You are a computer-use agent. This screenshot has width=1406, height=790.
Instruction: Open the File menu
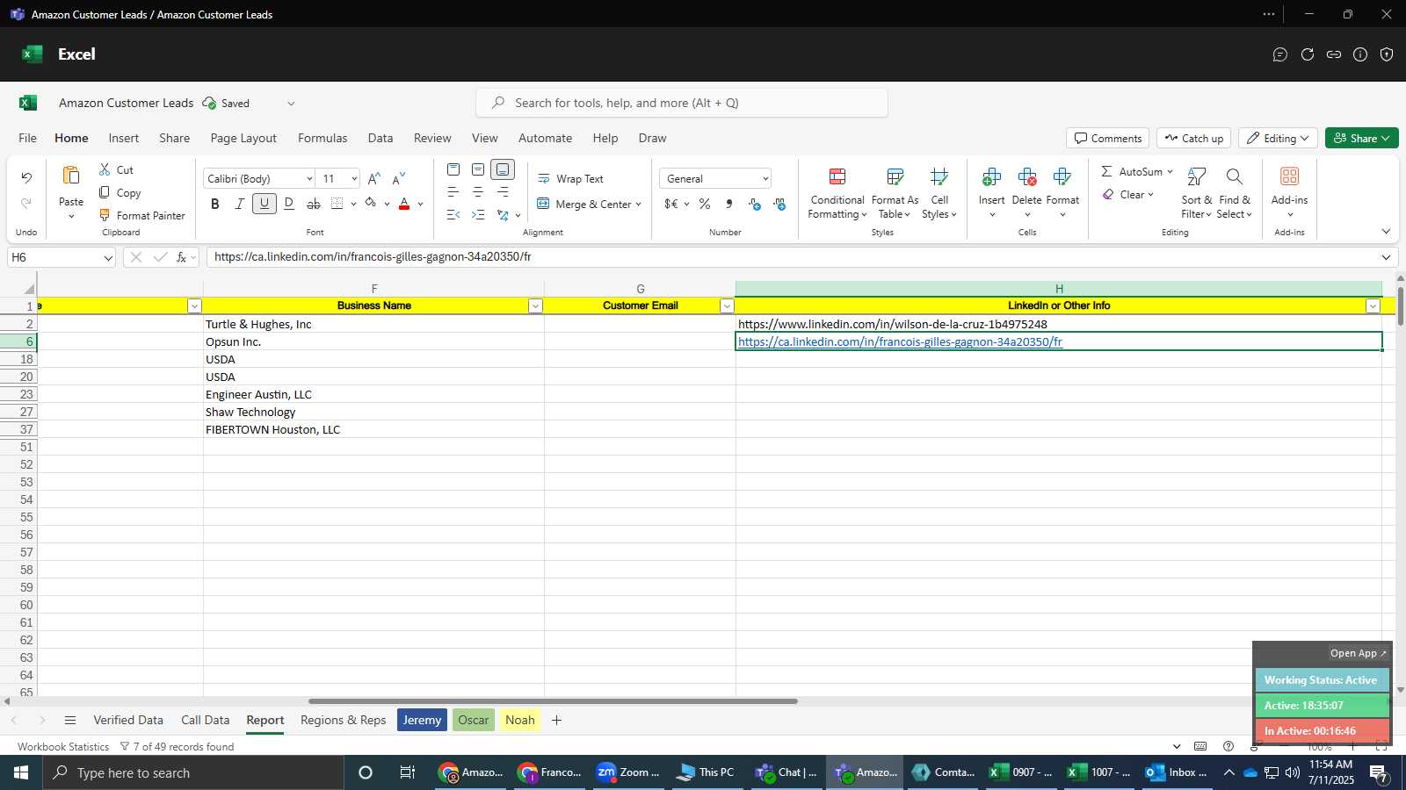pos(28,138)
